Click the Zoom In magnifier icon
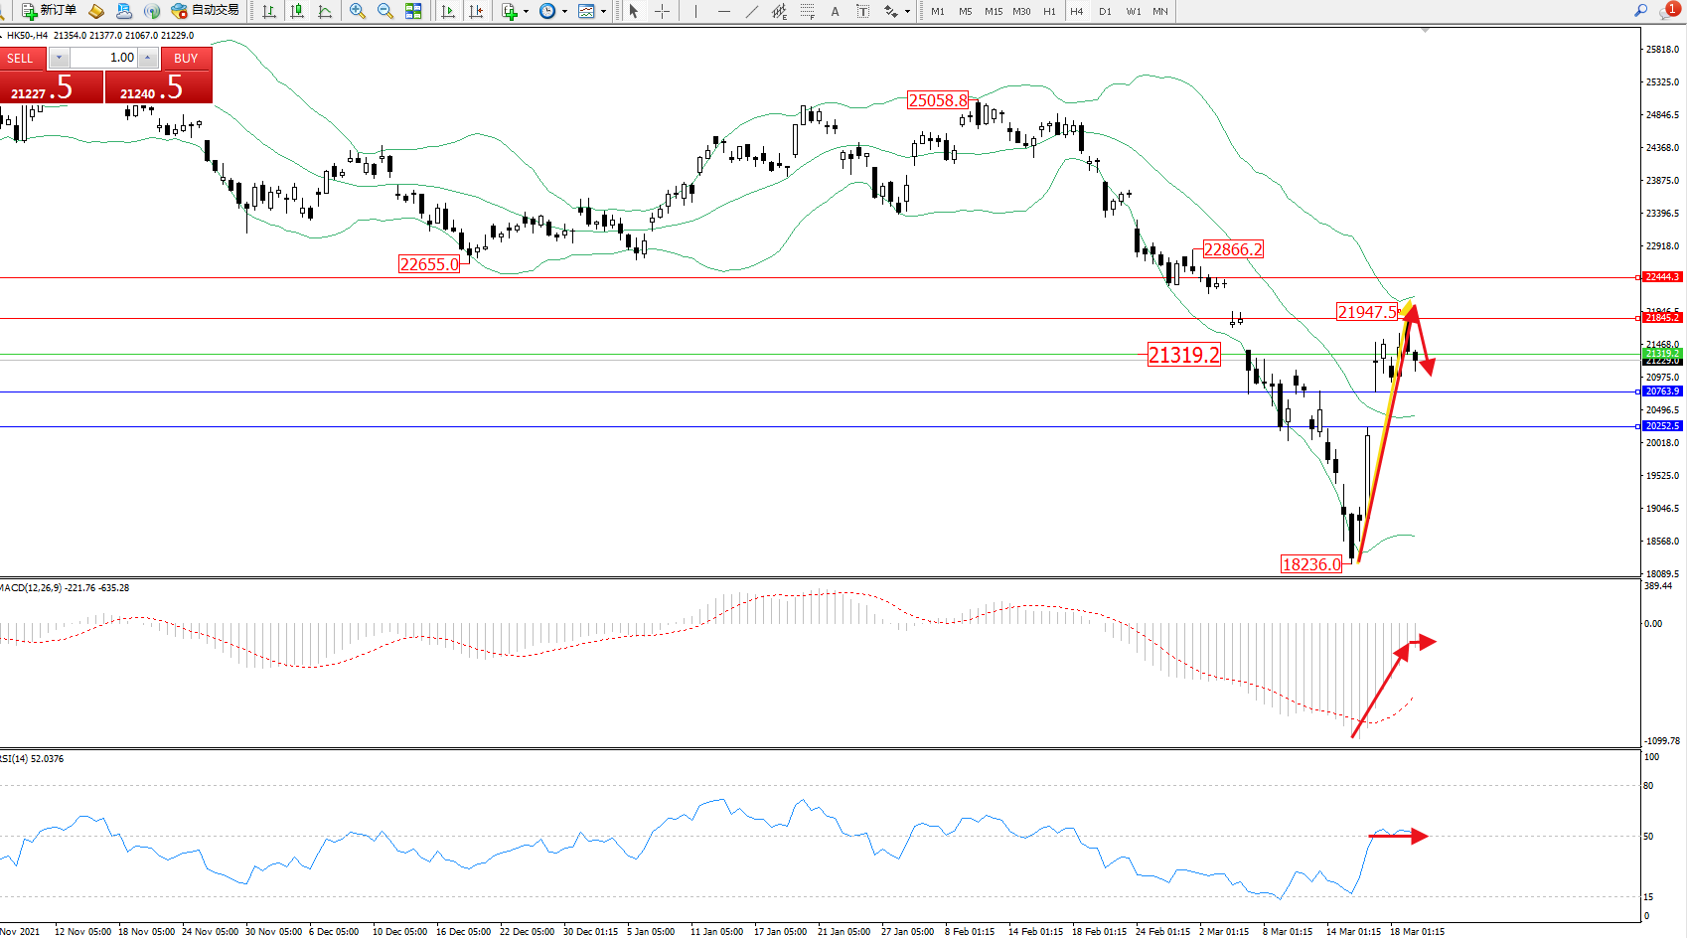Screen dimensions: 1687x938 click(x=358, y=11)
